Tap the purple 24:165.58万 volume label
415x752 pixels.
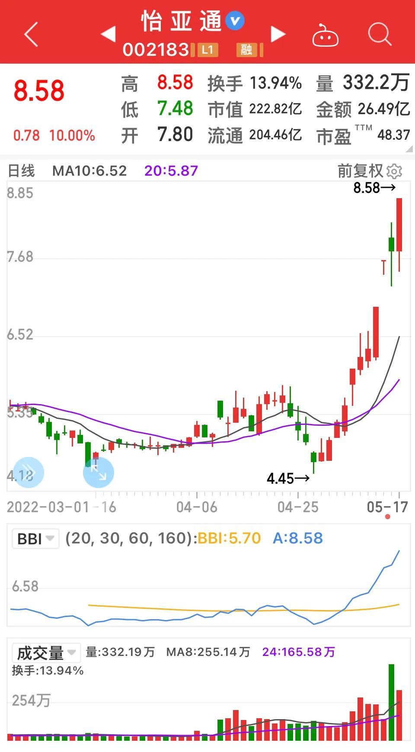pyautogui.click(x=299, y=652)
